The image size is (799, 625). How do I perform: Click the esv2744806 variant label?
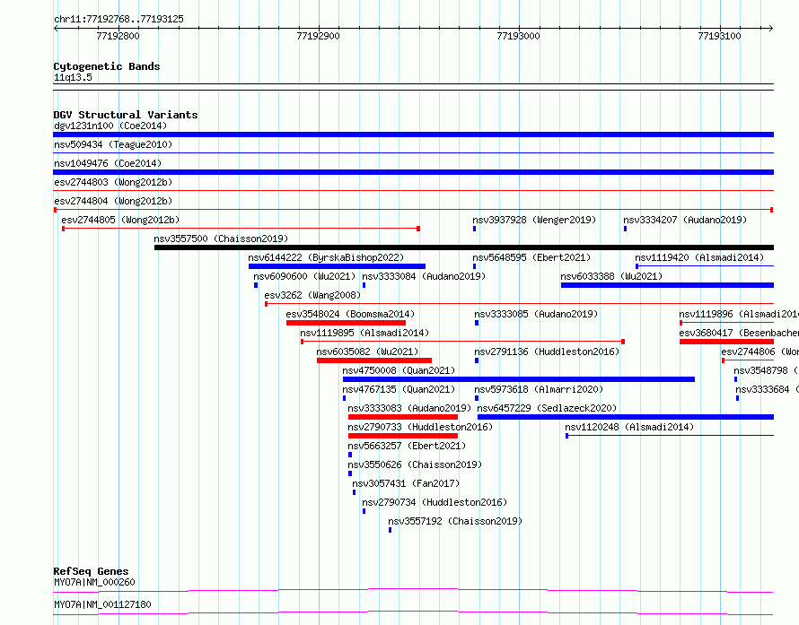tap(759, 352)
